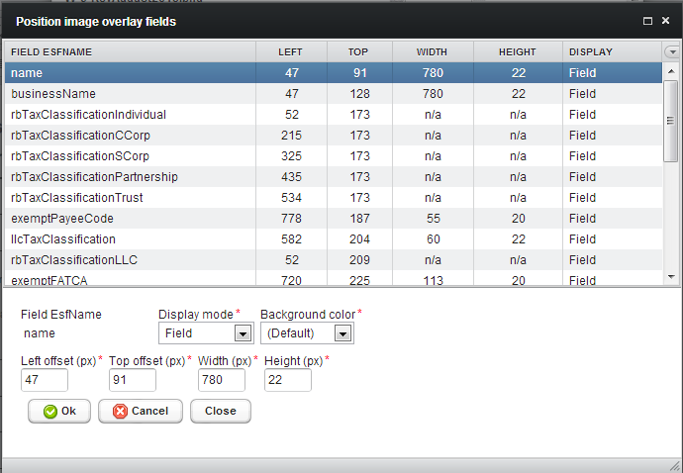Click the scroll up arrow of the grid
The height and width of the screenshot is (473, 683).
point(670,71)
